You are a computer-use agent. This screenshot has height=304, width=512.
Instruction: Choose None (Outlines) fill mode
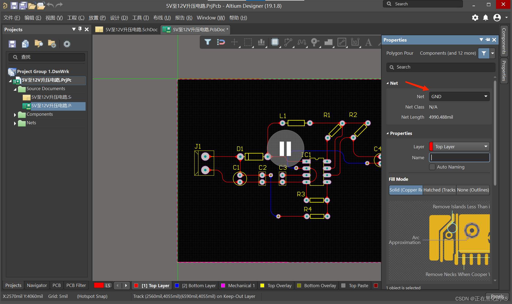coord(473,190)
